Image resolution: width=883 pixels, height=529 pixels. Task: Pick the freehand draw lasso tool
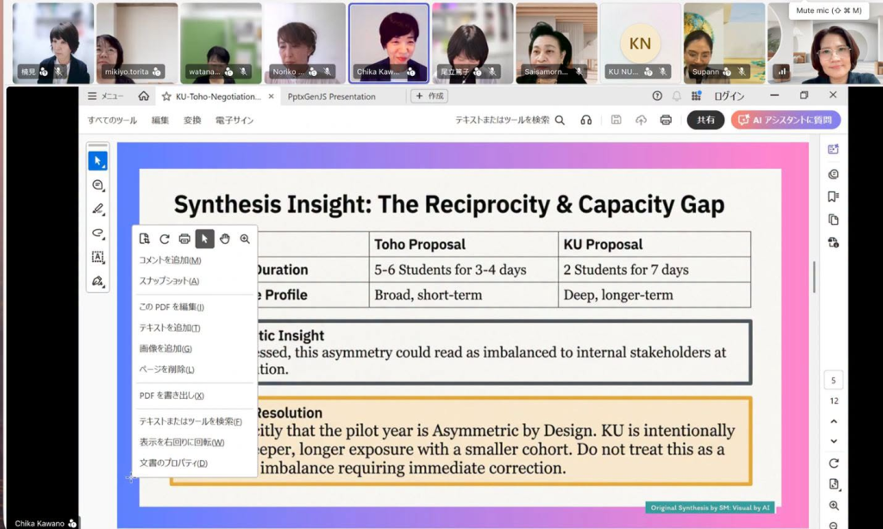[97, 233]
